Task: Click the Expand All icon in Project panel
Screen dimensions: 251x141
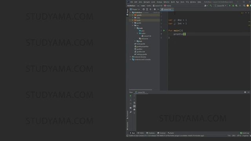Action: (147, 9)
